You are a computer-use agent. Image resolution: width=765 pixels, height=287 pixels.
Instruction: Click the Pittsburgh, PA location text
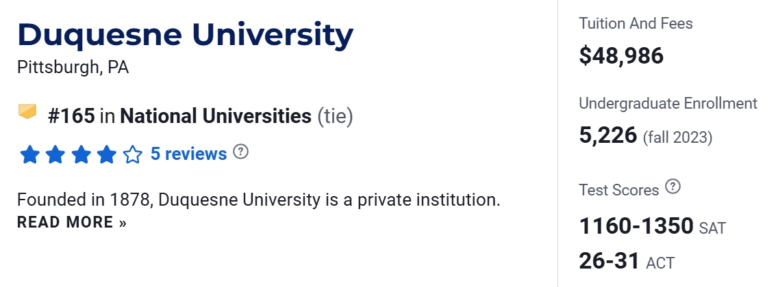73,68
